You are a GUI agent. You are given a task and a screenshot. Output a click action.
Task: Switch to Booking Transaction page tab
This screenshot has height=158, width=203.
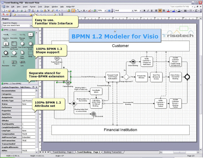click(113, 152)
